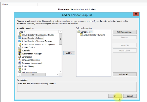Click the horizontal scrollbar thumb
The image size is (147, 102).
pyautogui.click(x=33, y=75)
